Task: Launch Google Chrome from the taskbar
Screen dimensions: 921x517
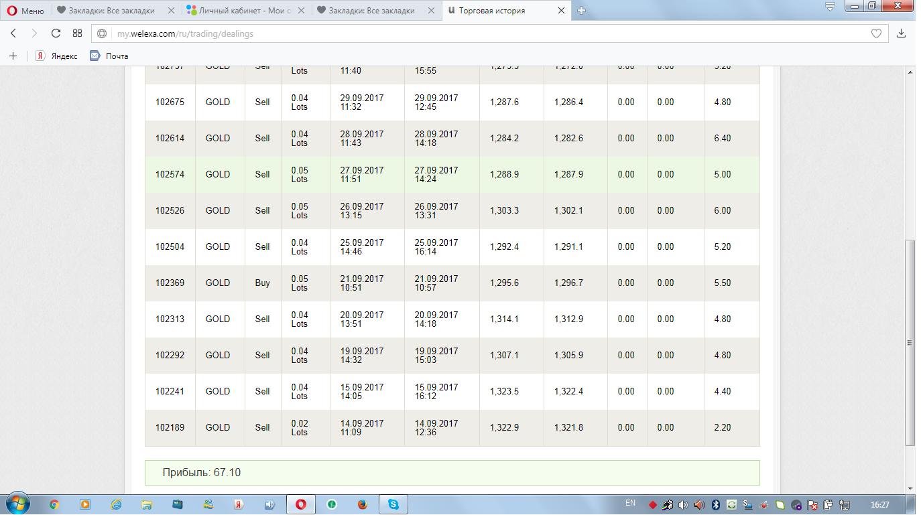Action: pyautogui.click(x=54, y=504)
